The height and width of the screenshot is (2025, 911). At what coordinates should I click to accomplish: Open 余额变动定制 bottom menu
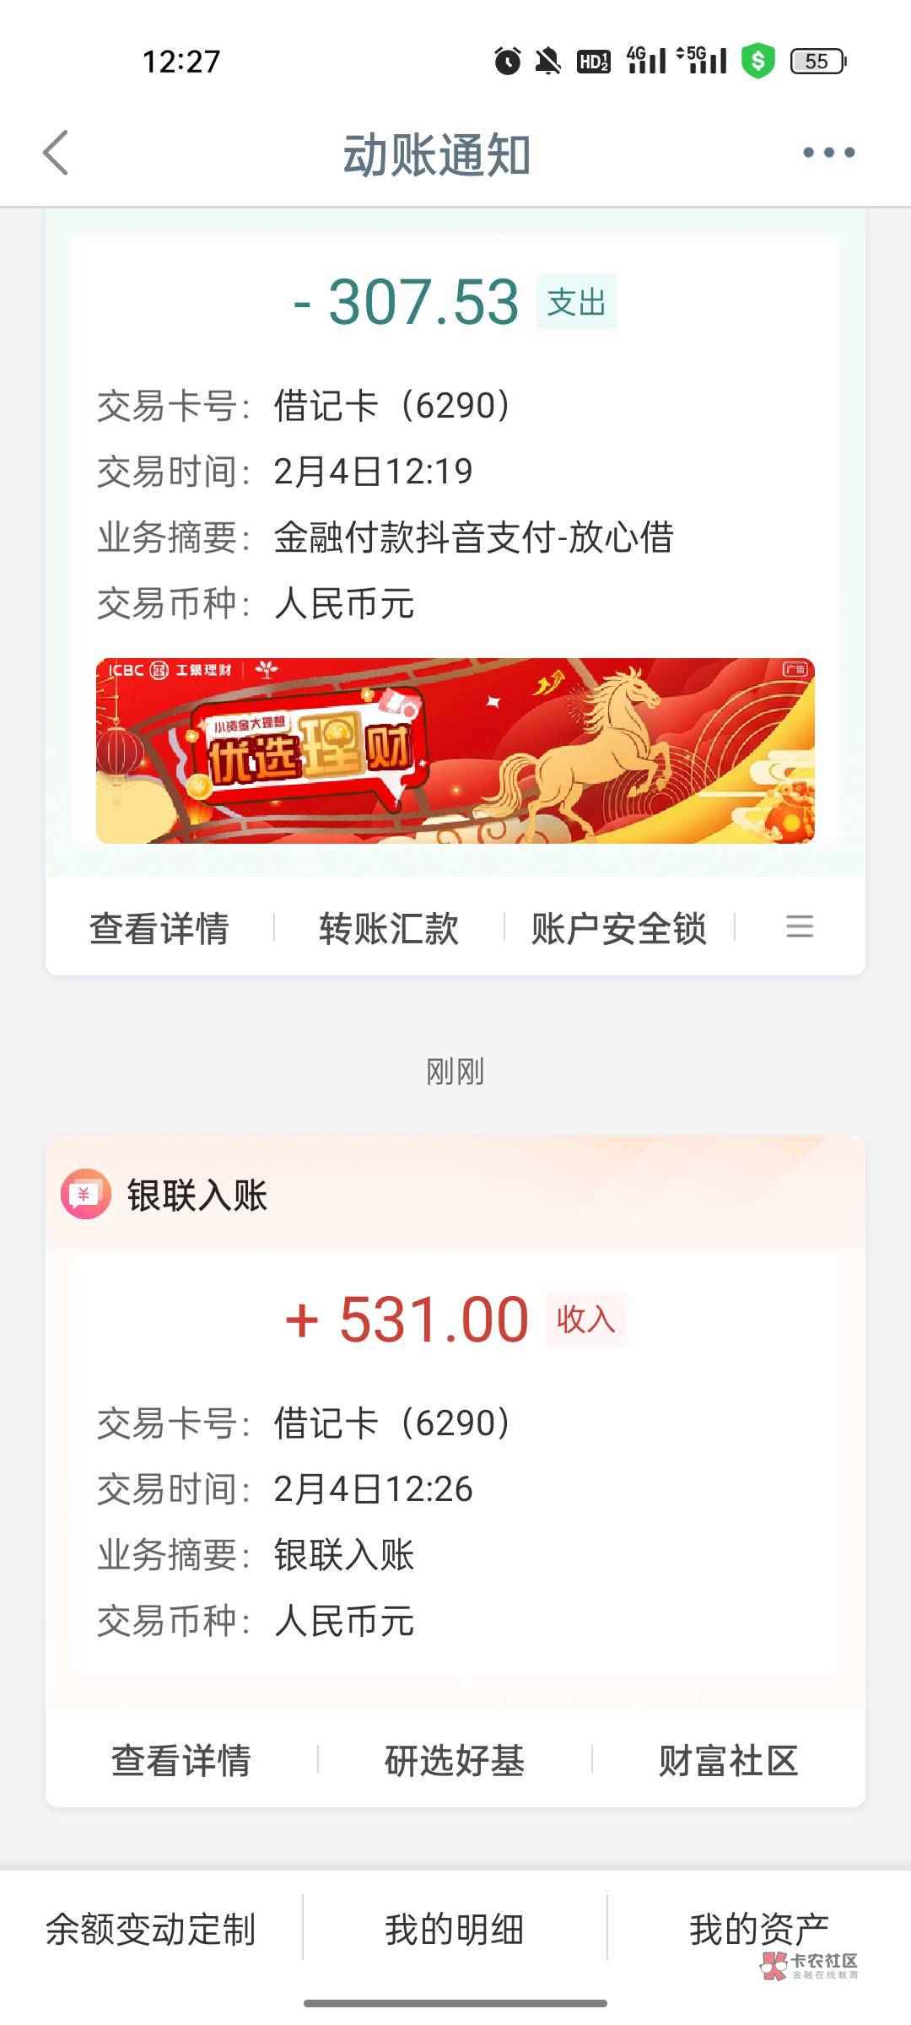[x=151, y=1930]
